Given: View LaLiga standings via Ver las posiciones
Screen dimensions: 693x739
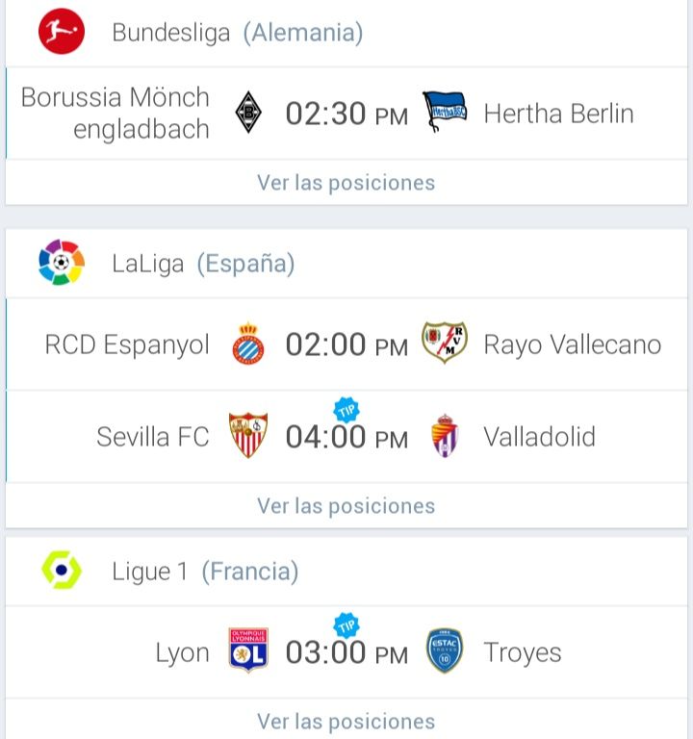Looking at the screenshot, I should (346, 506).
